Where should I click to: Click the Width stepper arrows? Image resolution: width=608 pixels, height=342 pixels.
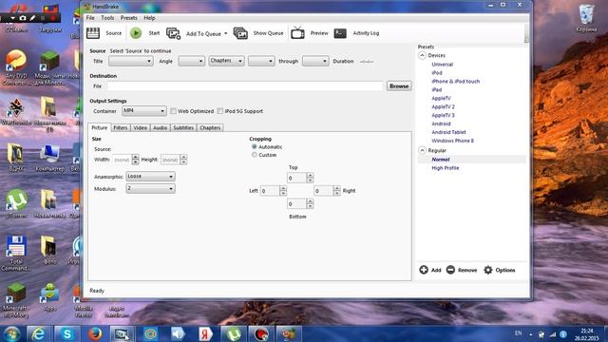[x=135, y=160]
